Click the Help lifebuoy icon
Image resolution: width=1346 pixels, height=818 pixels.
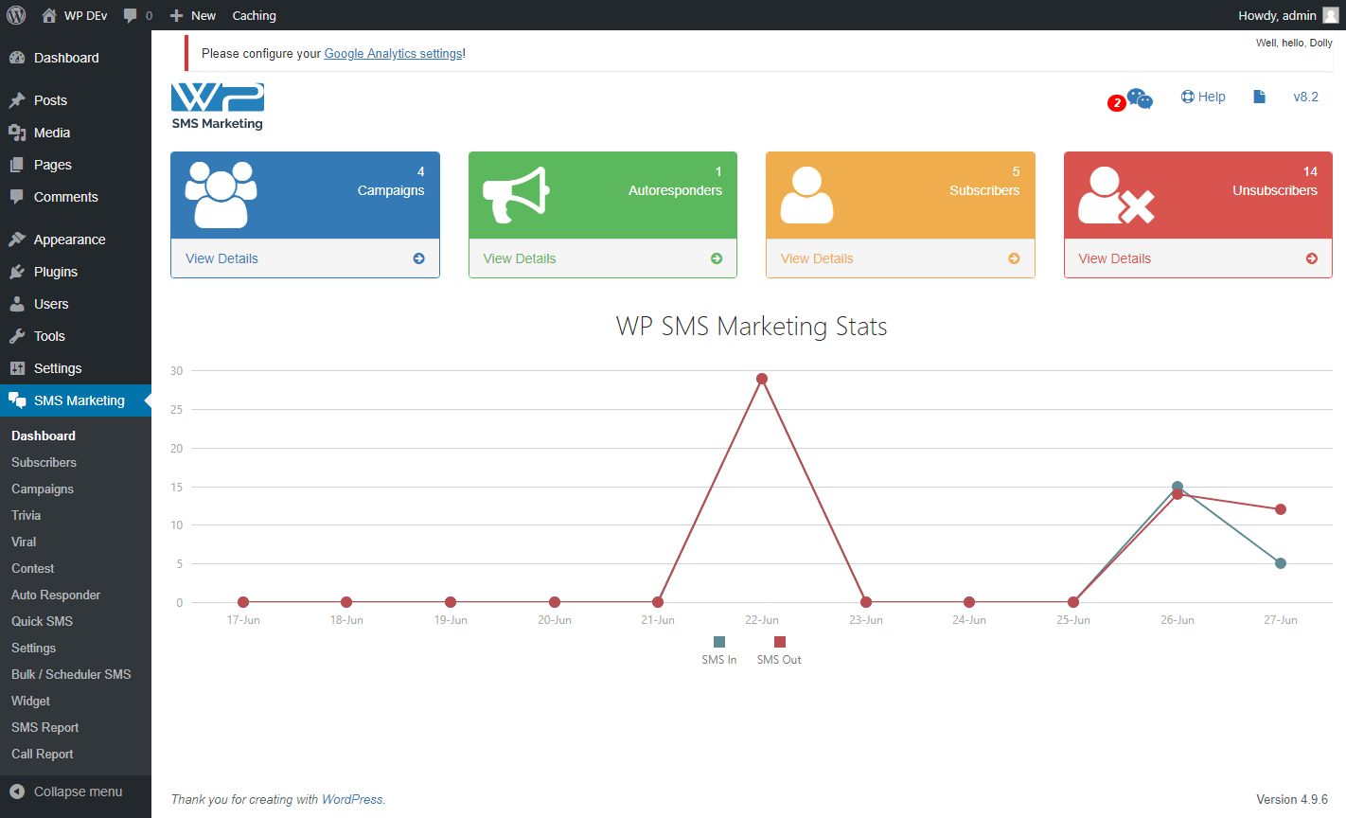point(1187,97)
